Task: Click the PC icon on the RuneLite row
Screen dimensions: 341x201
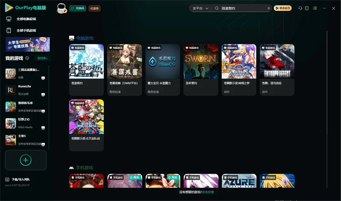Action: pos(43,95)
